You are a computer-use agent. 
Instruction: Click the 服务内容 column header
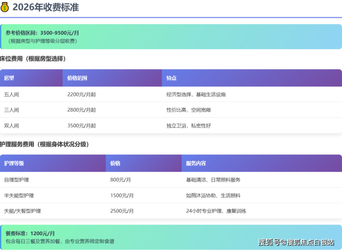(196, 163)
